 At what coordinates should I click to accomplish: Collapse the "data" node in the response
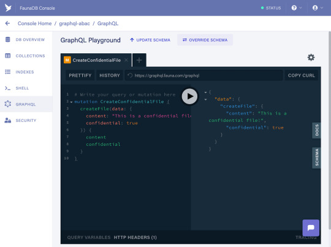[x=205, y=99]
